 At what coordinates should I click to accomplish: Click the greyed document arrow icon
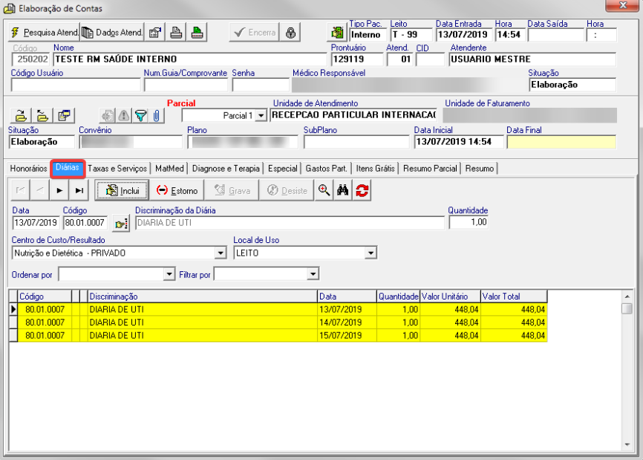[108, 116]
